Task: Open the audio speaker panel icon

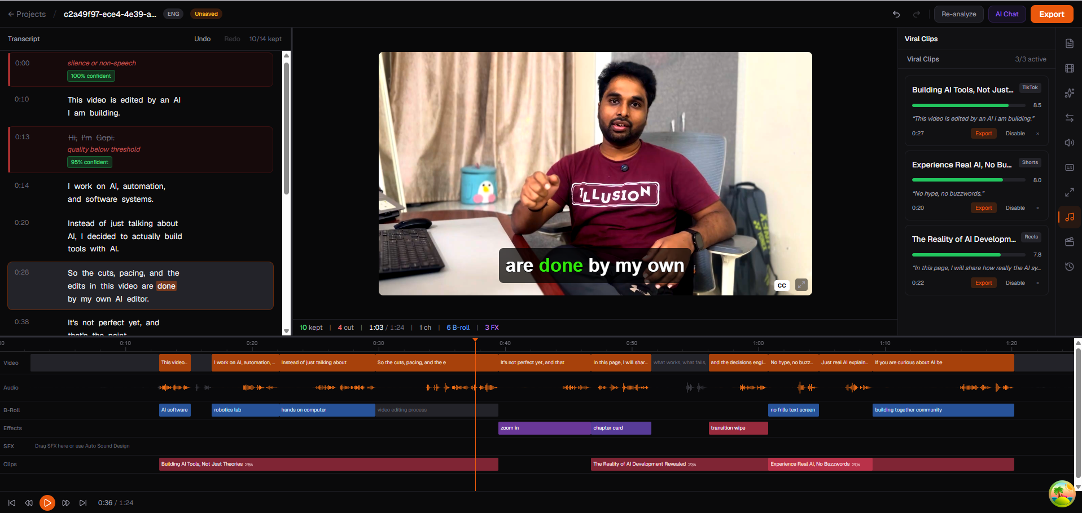Action: coord(1069,142)
